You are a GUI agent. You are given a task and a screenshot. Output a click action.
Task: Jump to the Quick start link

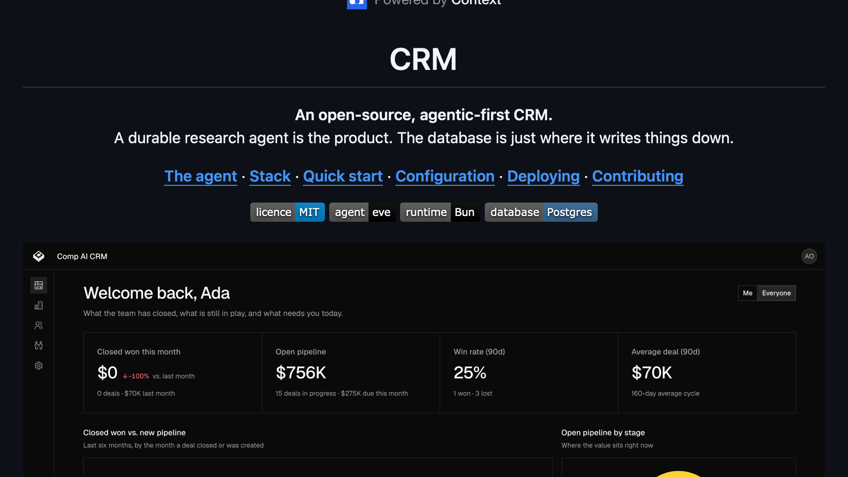[343, 176]
